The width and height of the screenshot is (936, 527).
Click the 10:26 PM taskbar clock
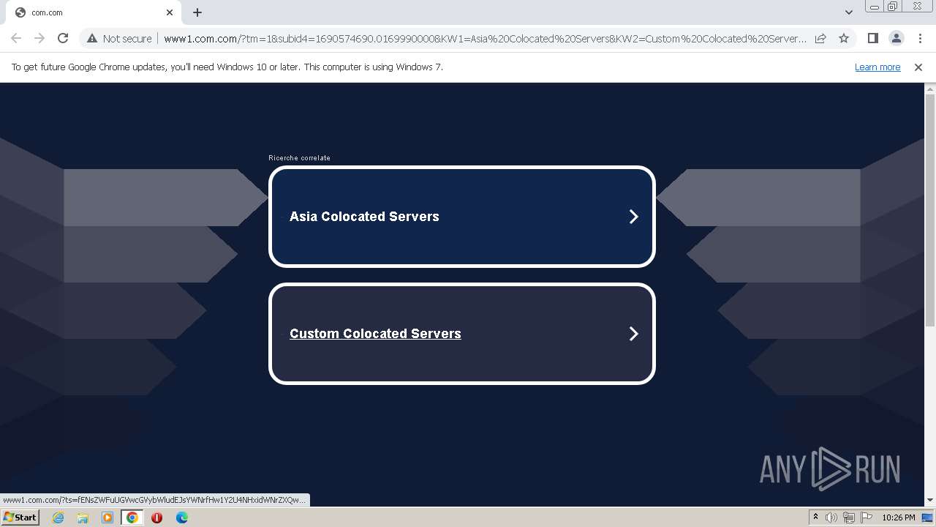coord(899,517)
